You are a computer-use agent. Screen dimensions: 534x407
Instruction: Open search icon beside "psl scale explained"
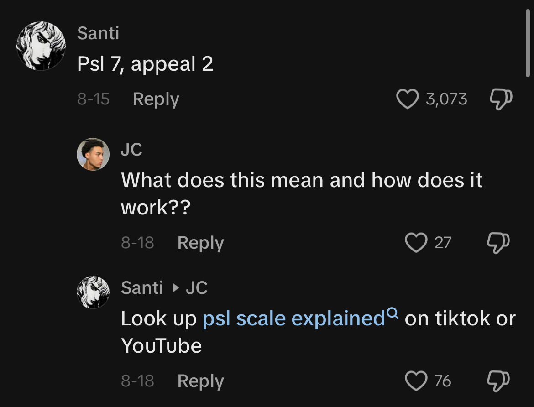(x=393, y=313)
